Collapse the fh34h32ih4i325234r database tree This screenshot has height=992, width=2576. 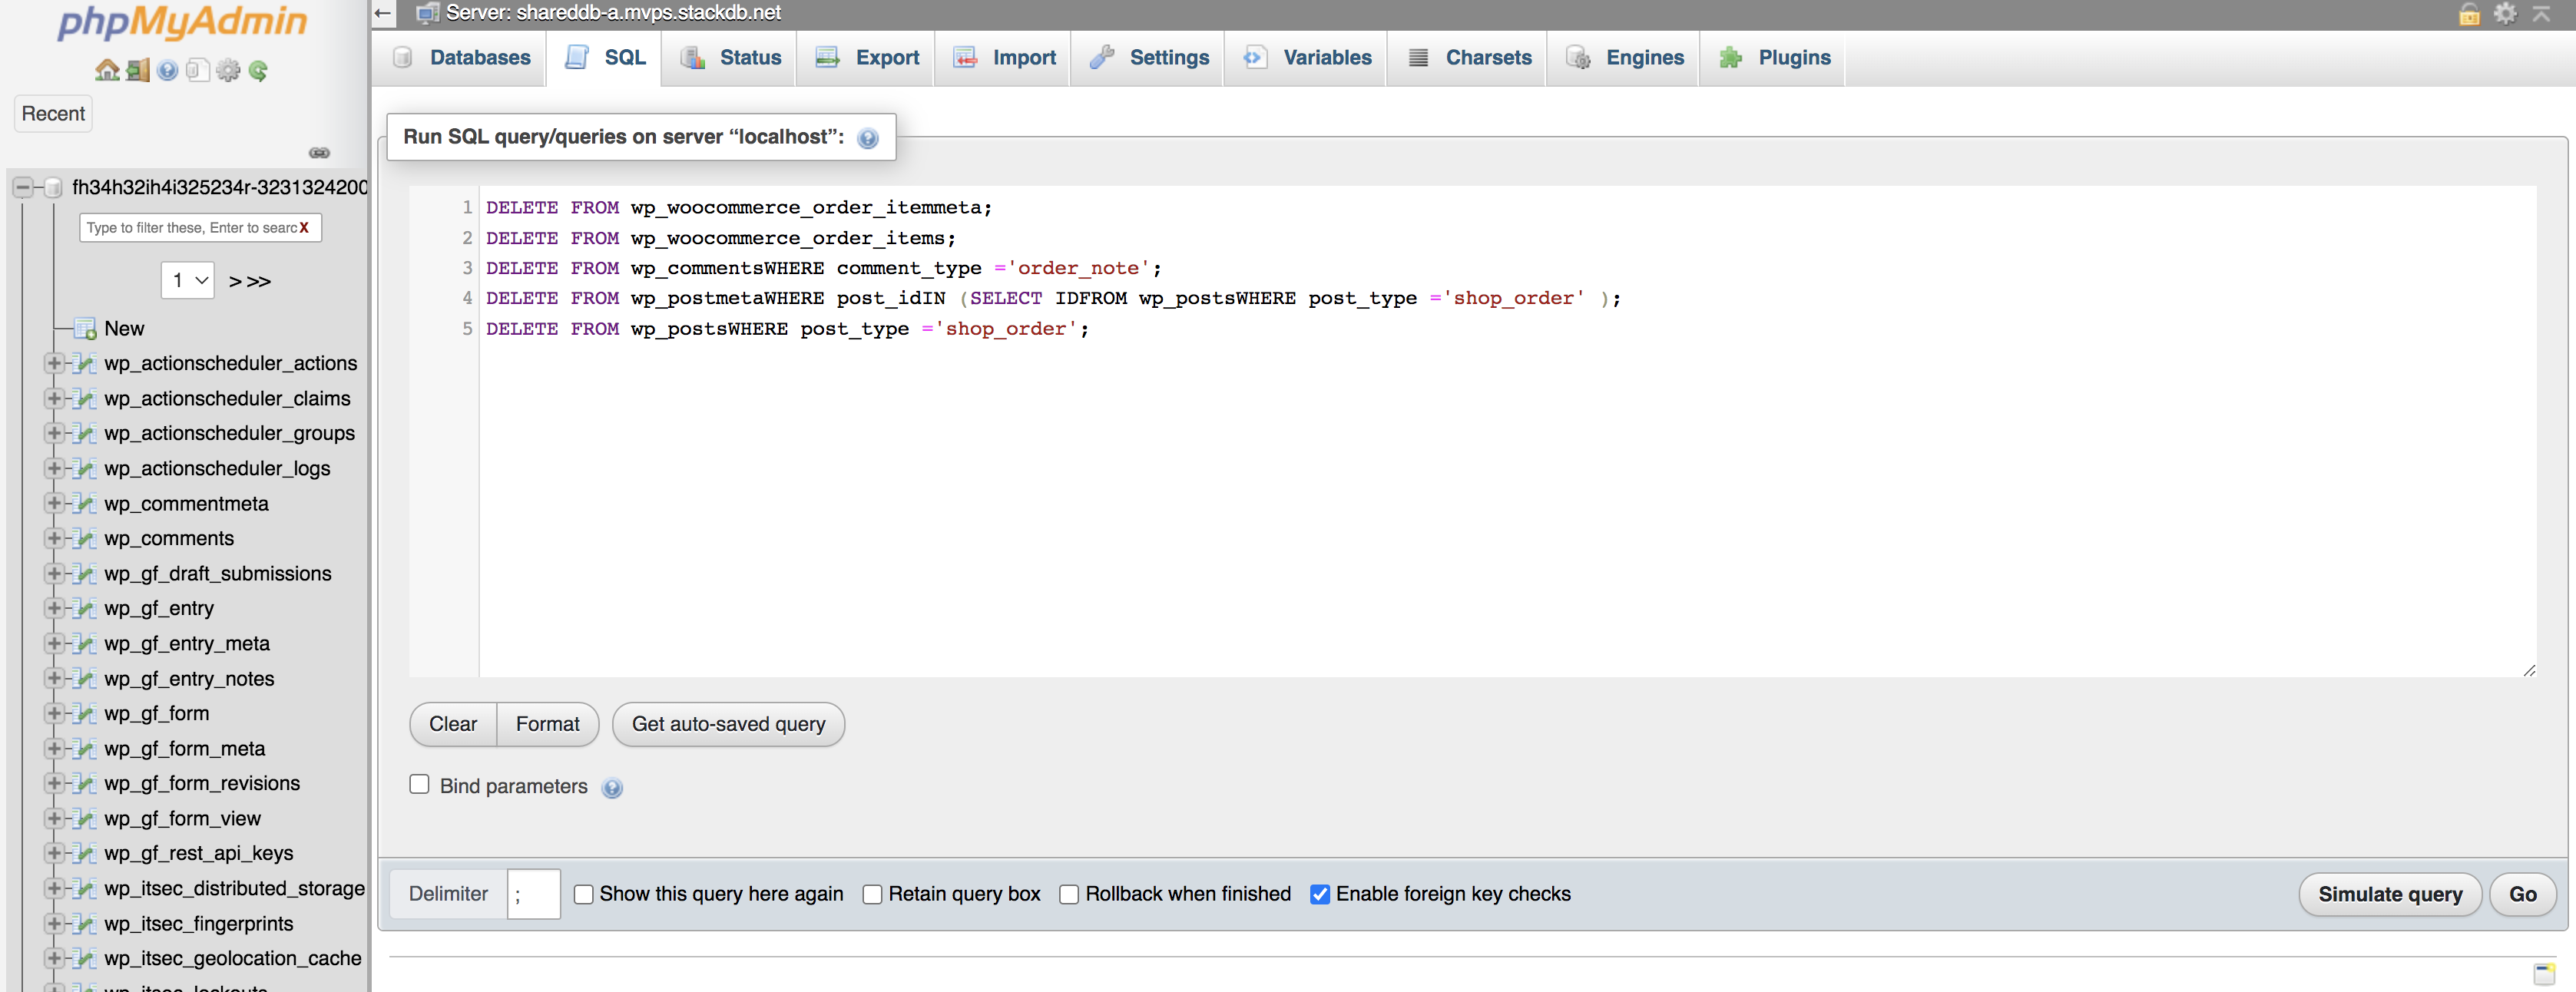(22, 187)
